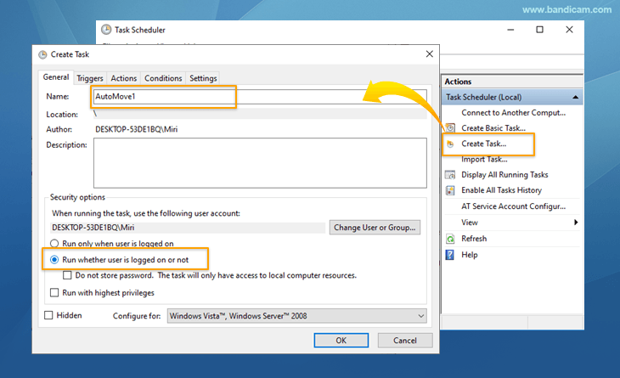Click Create Basic Task action link
Screen dimensions: 620x378
[493, 128]
